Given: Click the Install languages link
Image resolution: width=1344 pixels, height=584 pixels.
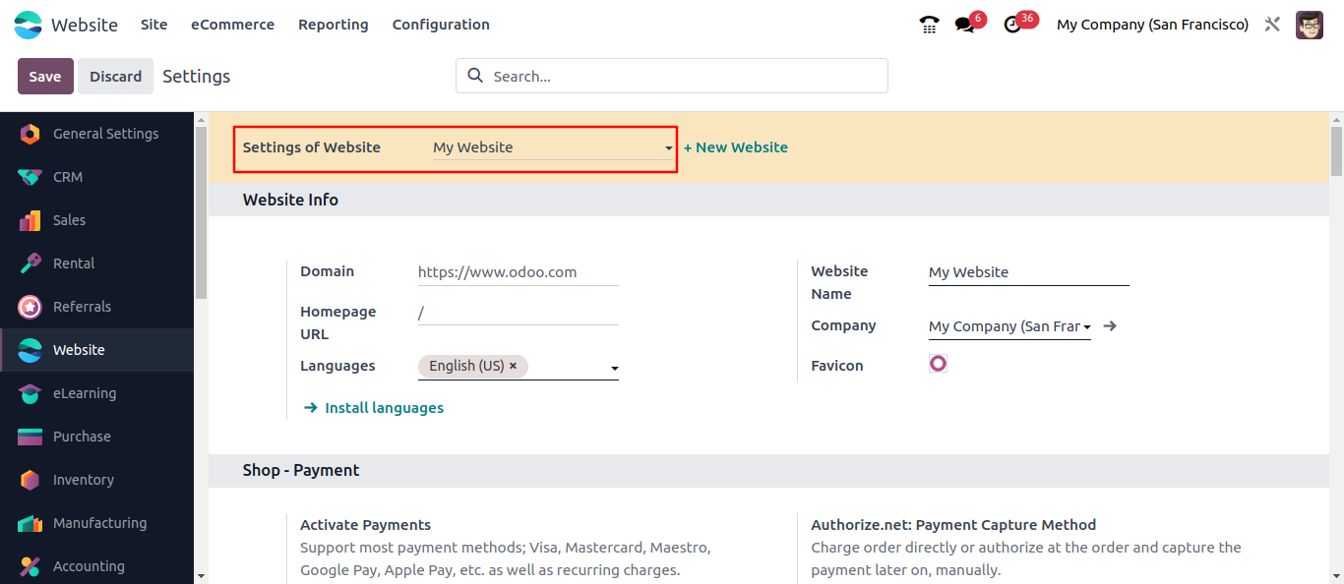Looking at the screenshot, I should [373, 408].
